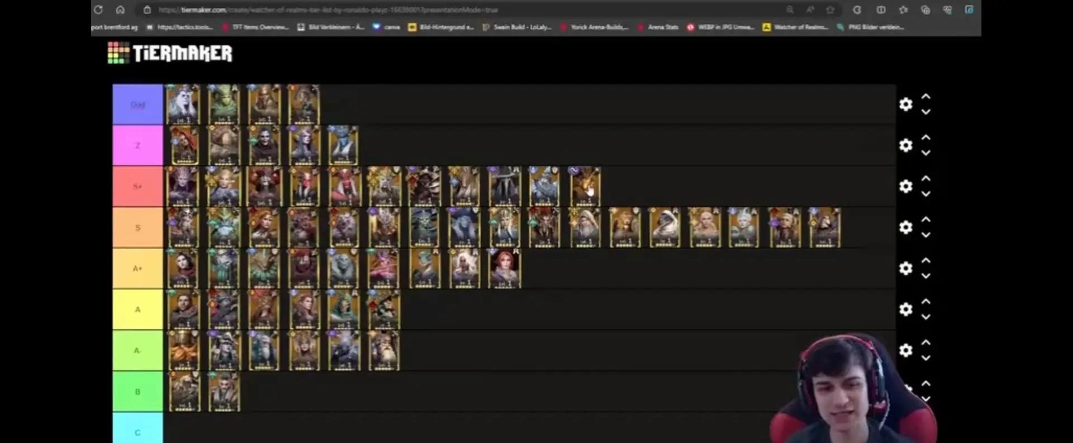Open 'WEBP in JPG Umwa...' bookmark
The height and width of the screenshot is (443, 1073).
[x=720, y=27]
